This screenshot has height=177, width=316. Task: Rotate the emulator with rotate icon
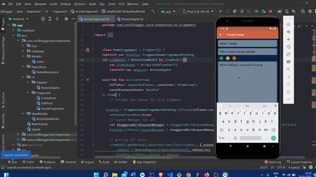[x=288, y=47]
